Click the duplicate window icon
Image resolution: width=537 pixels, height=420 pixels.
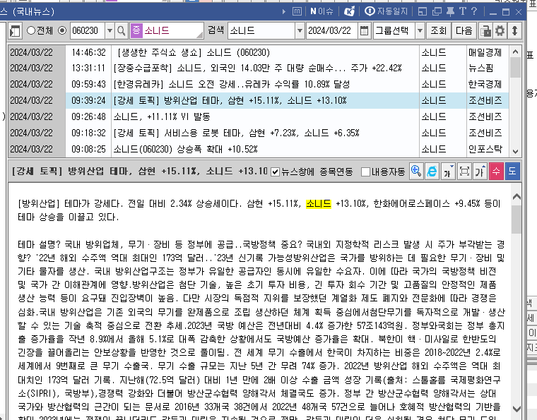[437, 11]
